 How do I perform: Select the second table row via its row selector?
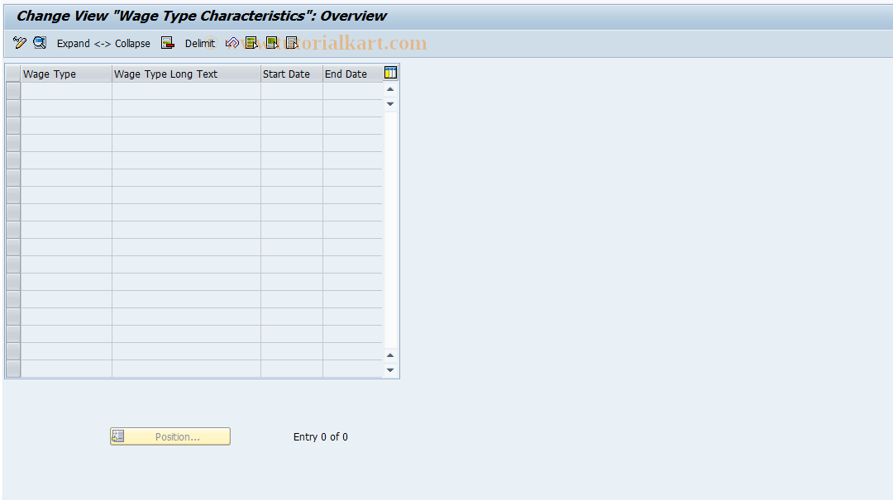13,108
